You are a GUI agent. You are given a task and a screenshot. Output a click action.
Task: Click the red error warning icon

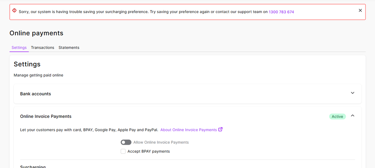[14, 10]
